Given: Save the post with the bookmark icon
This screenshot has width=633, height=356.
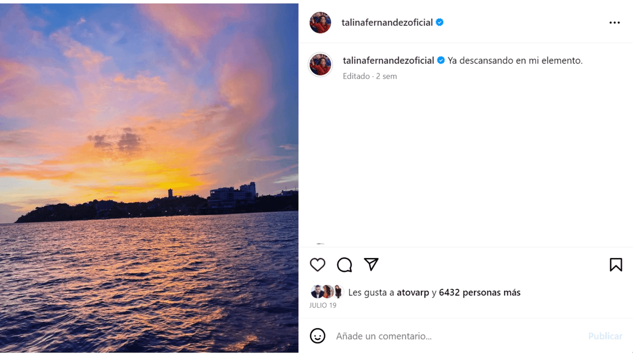Looking at the screenshot, I should tap(616, 265).
